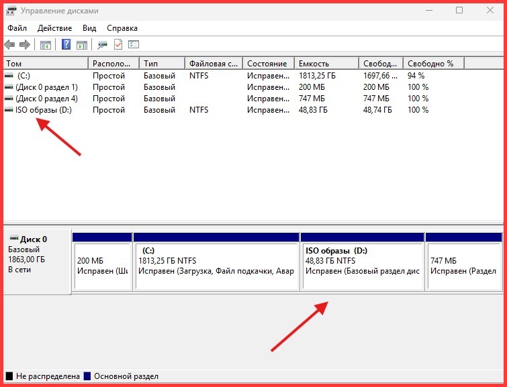Open the Файл menu
This screenshot has width=507, height=387.
[x=17, y=28]
